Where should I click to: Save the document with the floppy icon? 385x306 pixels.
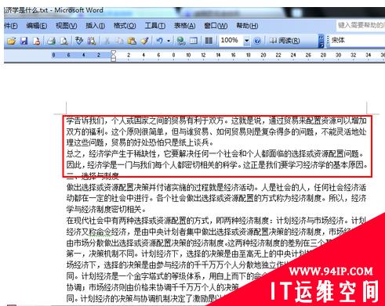tap(24, 41)
